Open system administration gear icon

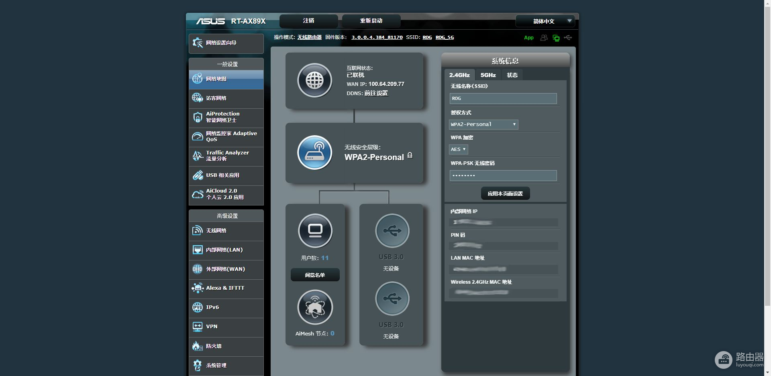(197, 365)
